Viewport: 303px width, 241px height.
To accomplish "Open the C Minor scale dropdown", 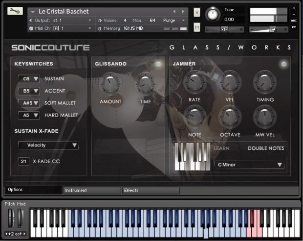I will click(249, 165).
